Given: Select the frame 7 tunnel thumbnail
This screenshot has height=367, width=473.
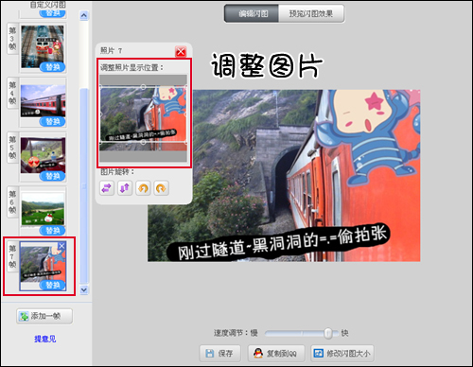Looking at the screenshot, I should (x=44, y=266).
